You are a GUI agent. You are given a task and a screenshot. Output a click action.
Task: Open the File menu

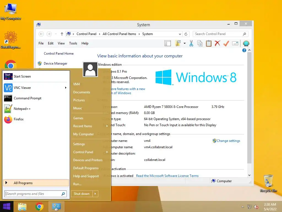[41, 43]
